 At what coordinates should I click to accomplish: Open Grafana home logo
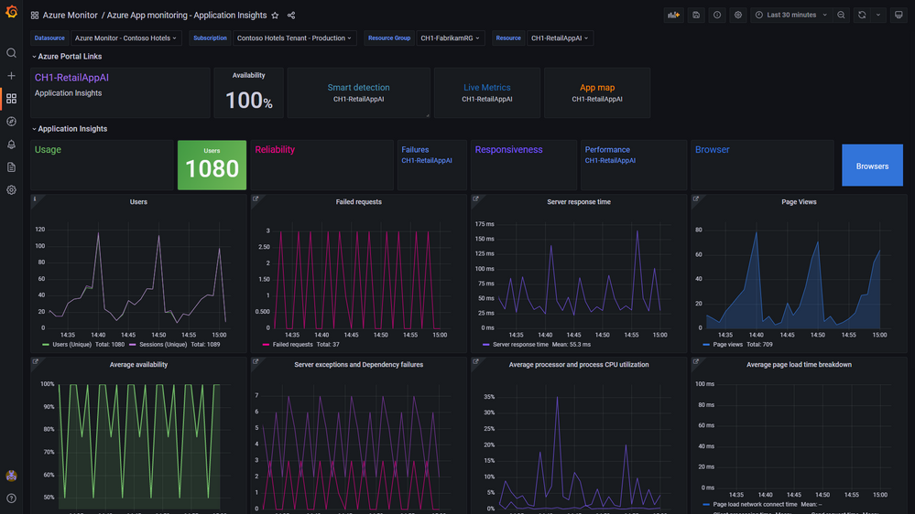(x=11, y=12)
